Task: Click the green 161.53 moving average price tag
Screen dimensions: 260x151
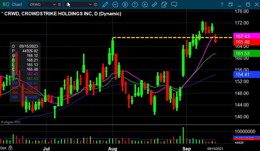Action: pos(247,53)
